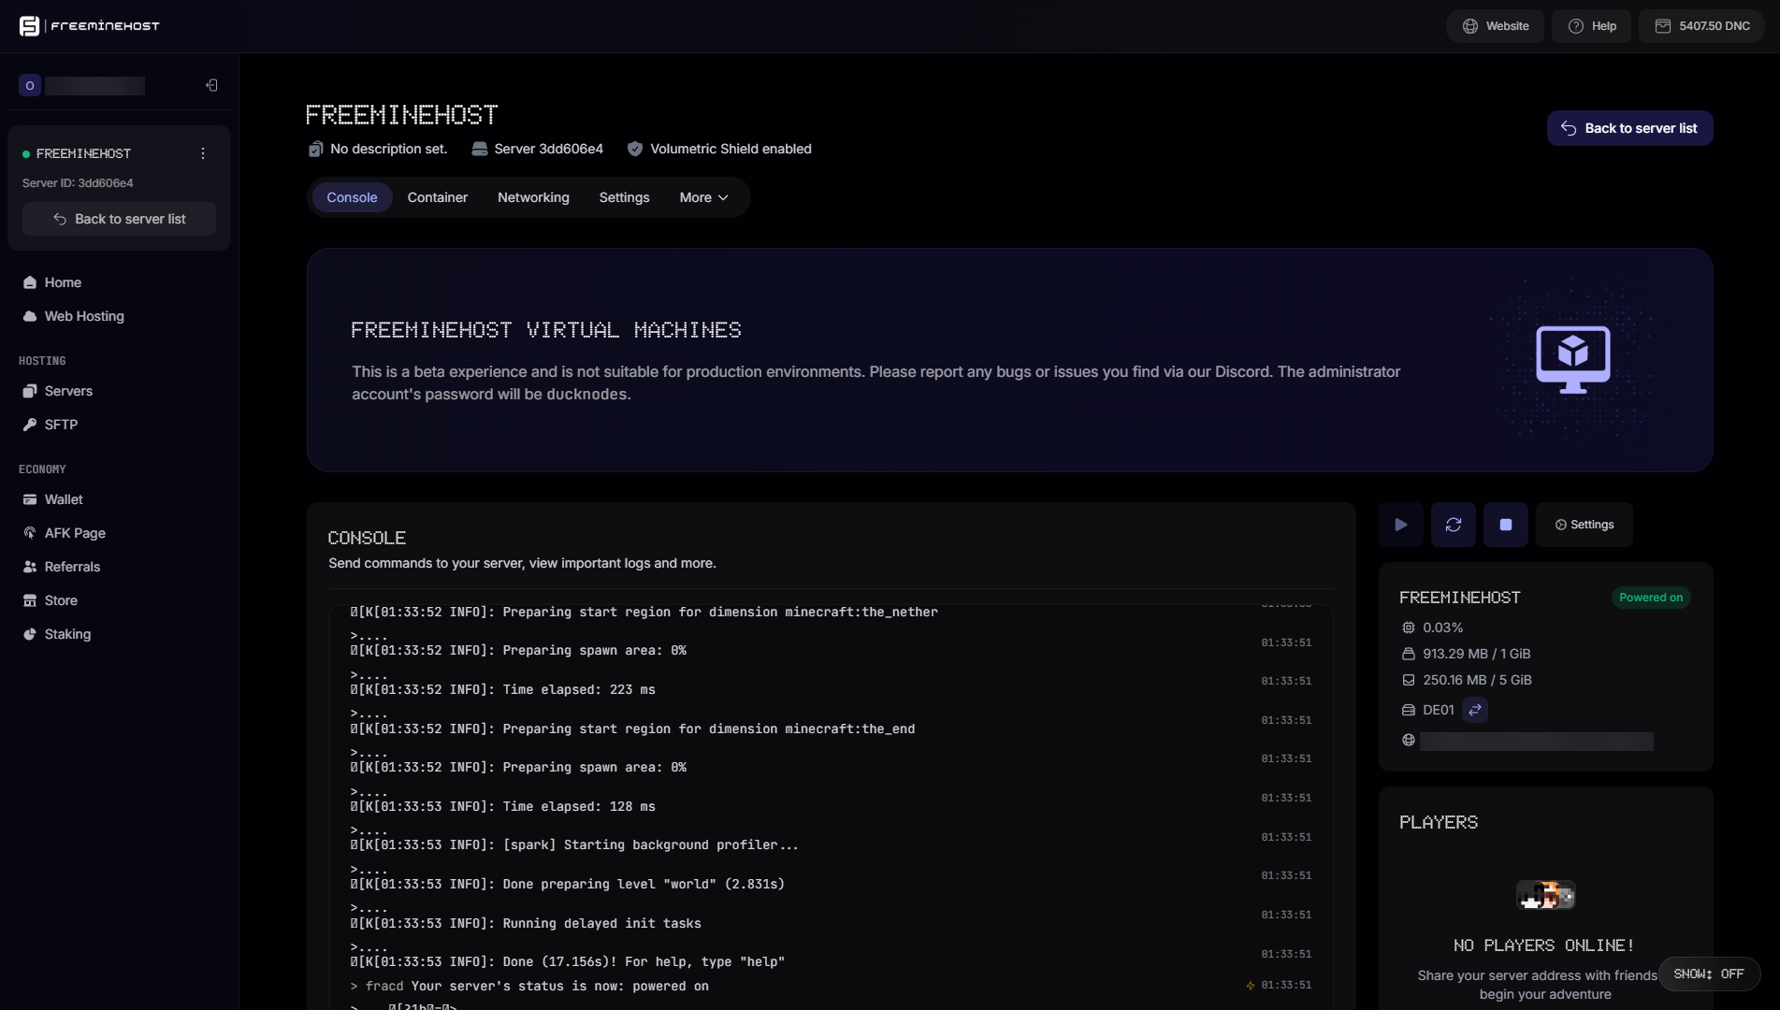Screen dimensions: 1780x1010
Task: Click the Server 3dd606e4 icon
Action: click(x=479, y=149)
